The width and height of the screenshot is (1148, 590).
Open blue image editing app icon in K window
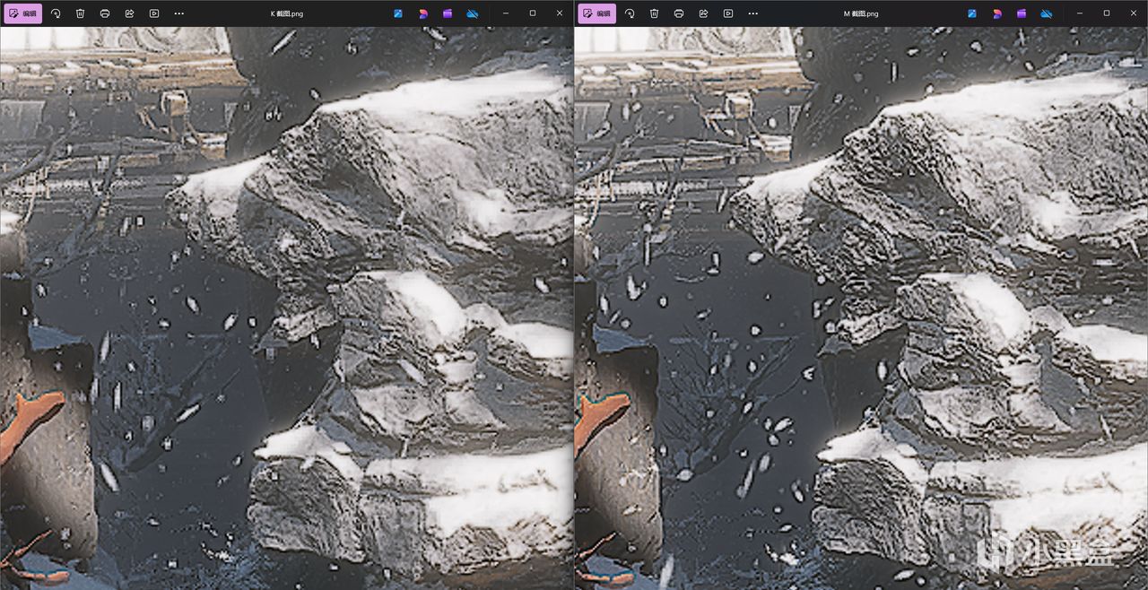coord(398,13)
